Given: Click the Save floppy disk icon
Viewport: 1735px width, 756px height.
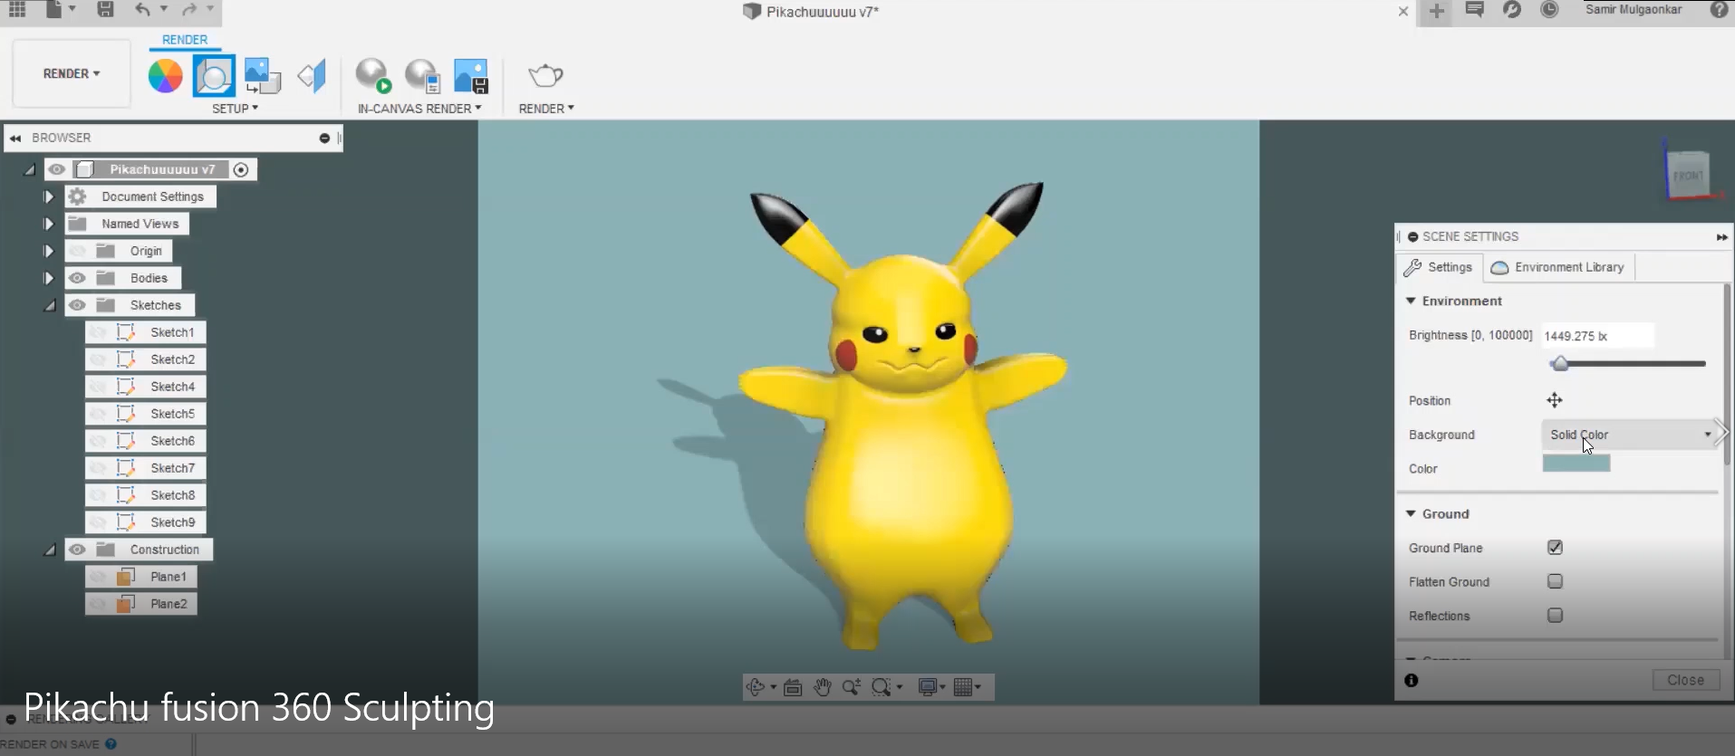Looking at the screenshot, I should (106, 10).
